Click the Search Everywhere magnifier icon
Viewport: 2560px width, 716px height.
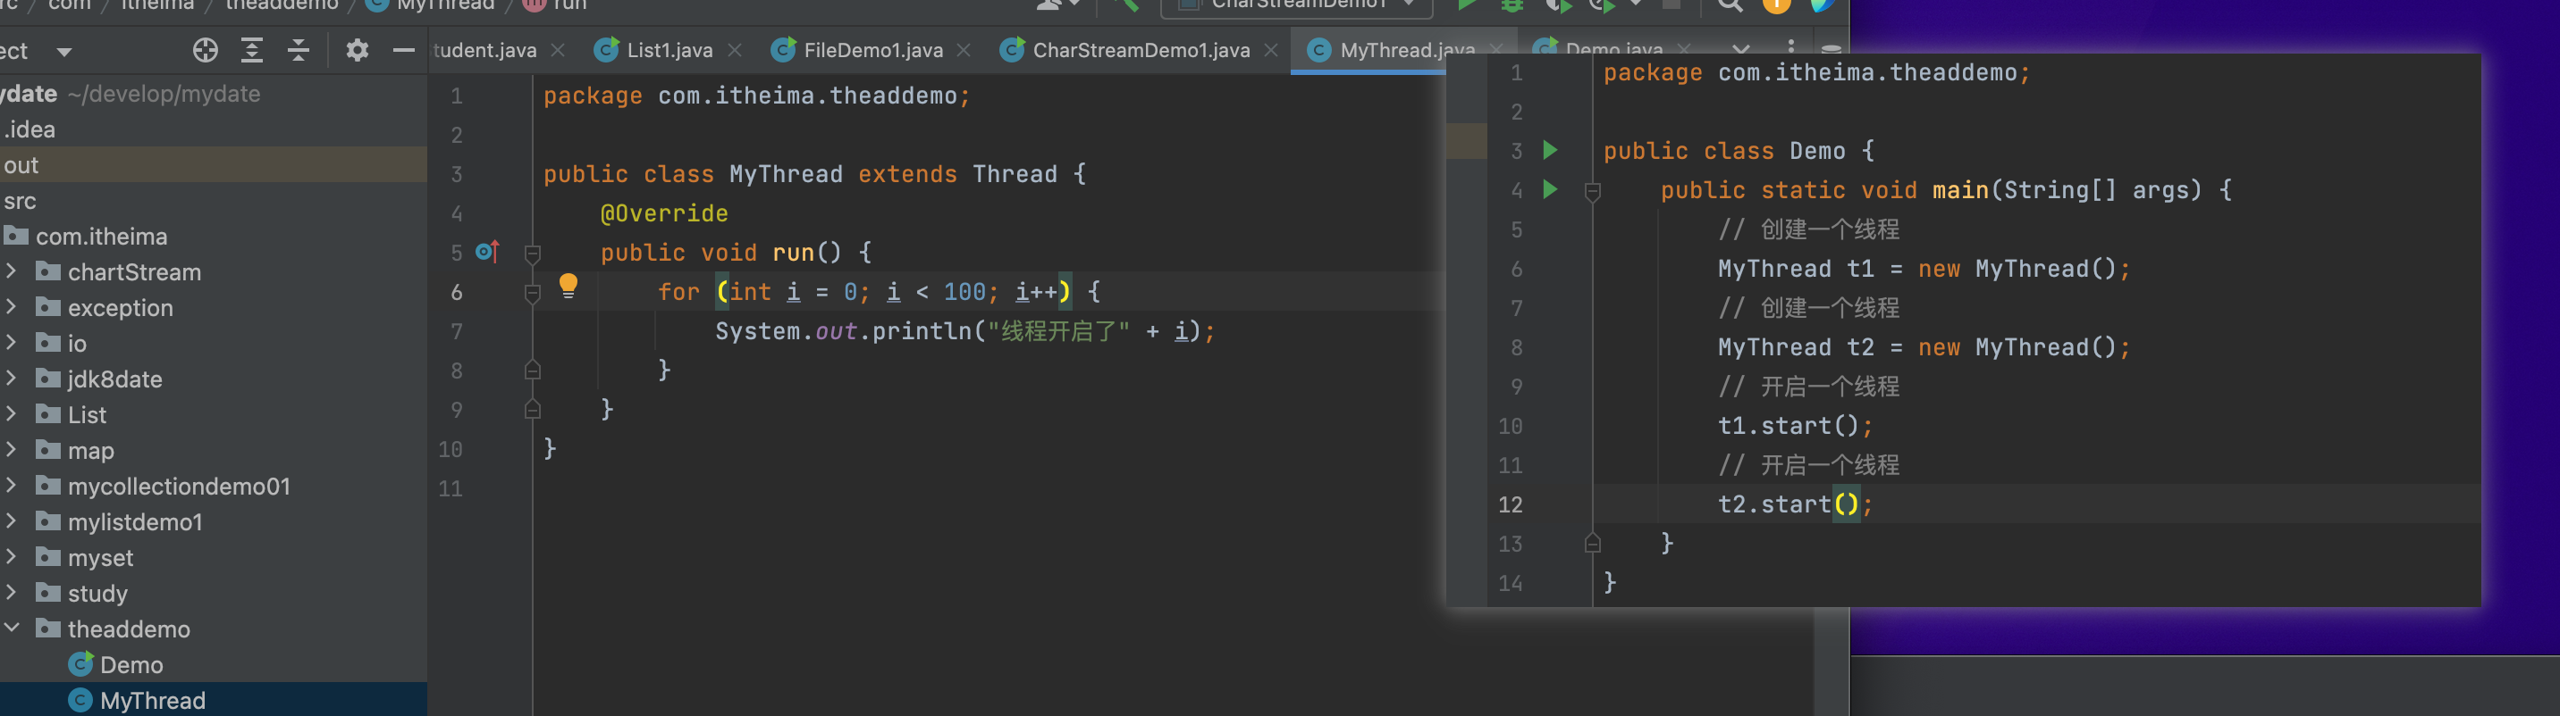(x=1731, y=5)
